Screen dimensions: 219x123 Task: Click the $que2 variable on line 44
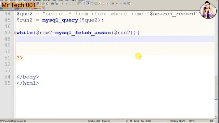tap(24, 14)
